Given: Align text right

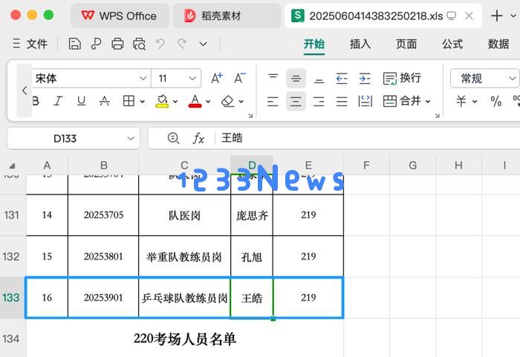Looking at the screenshot, I should pos(319,102).
